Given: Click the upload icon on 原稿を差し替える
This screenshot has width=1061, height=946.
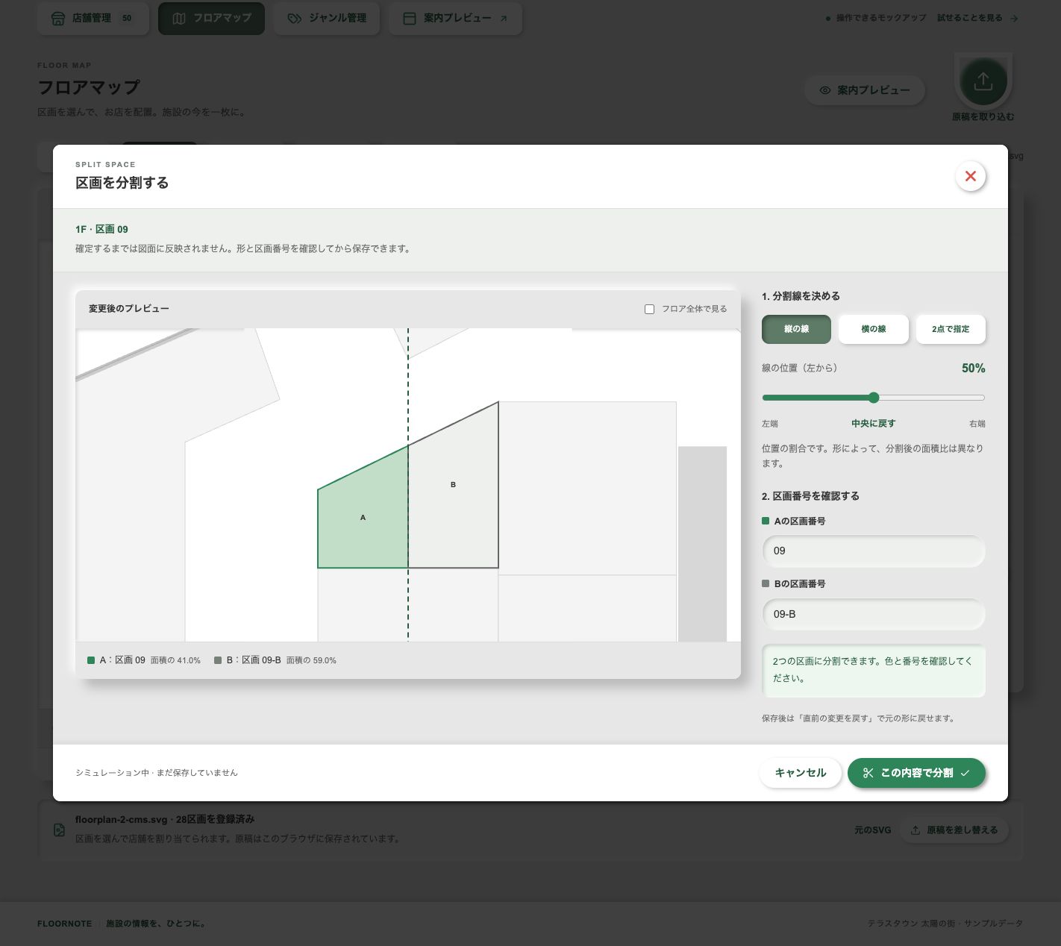Looking at the screenshot, I should coord(916,830).
